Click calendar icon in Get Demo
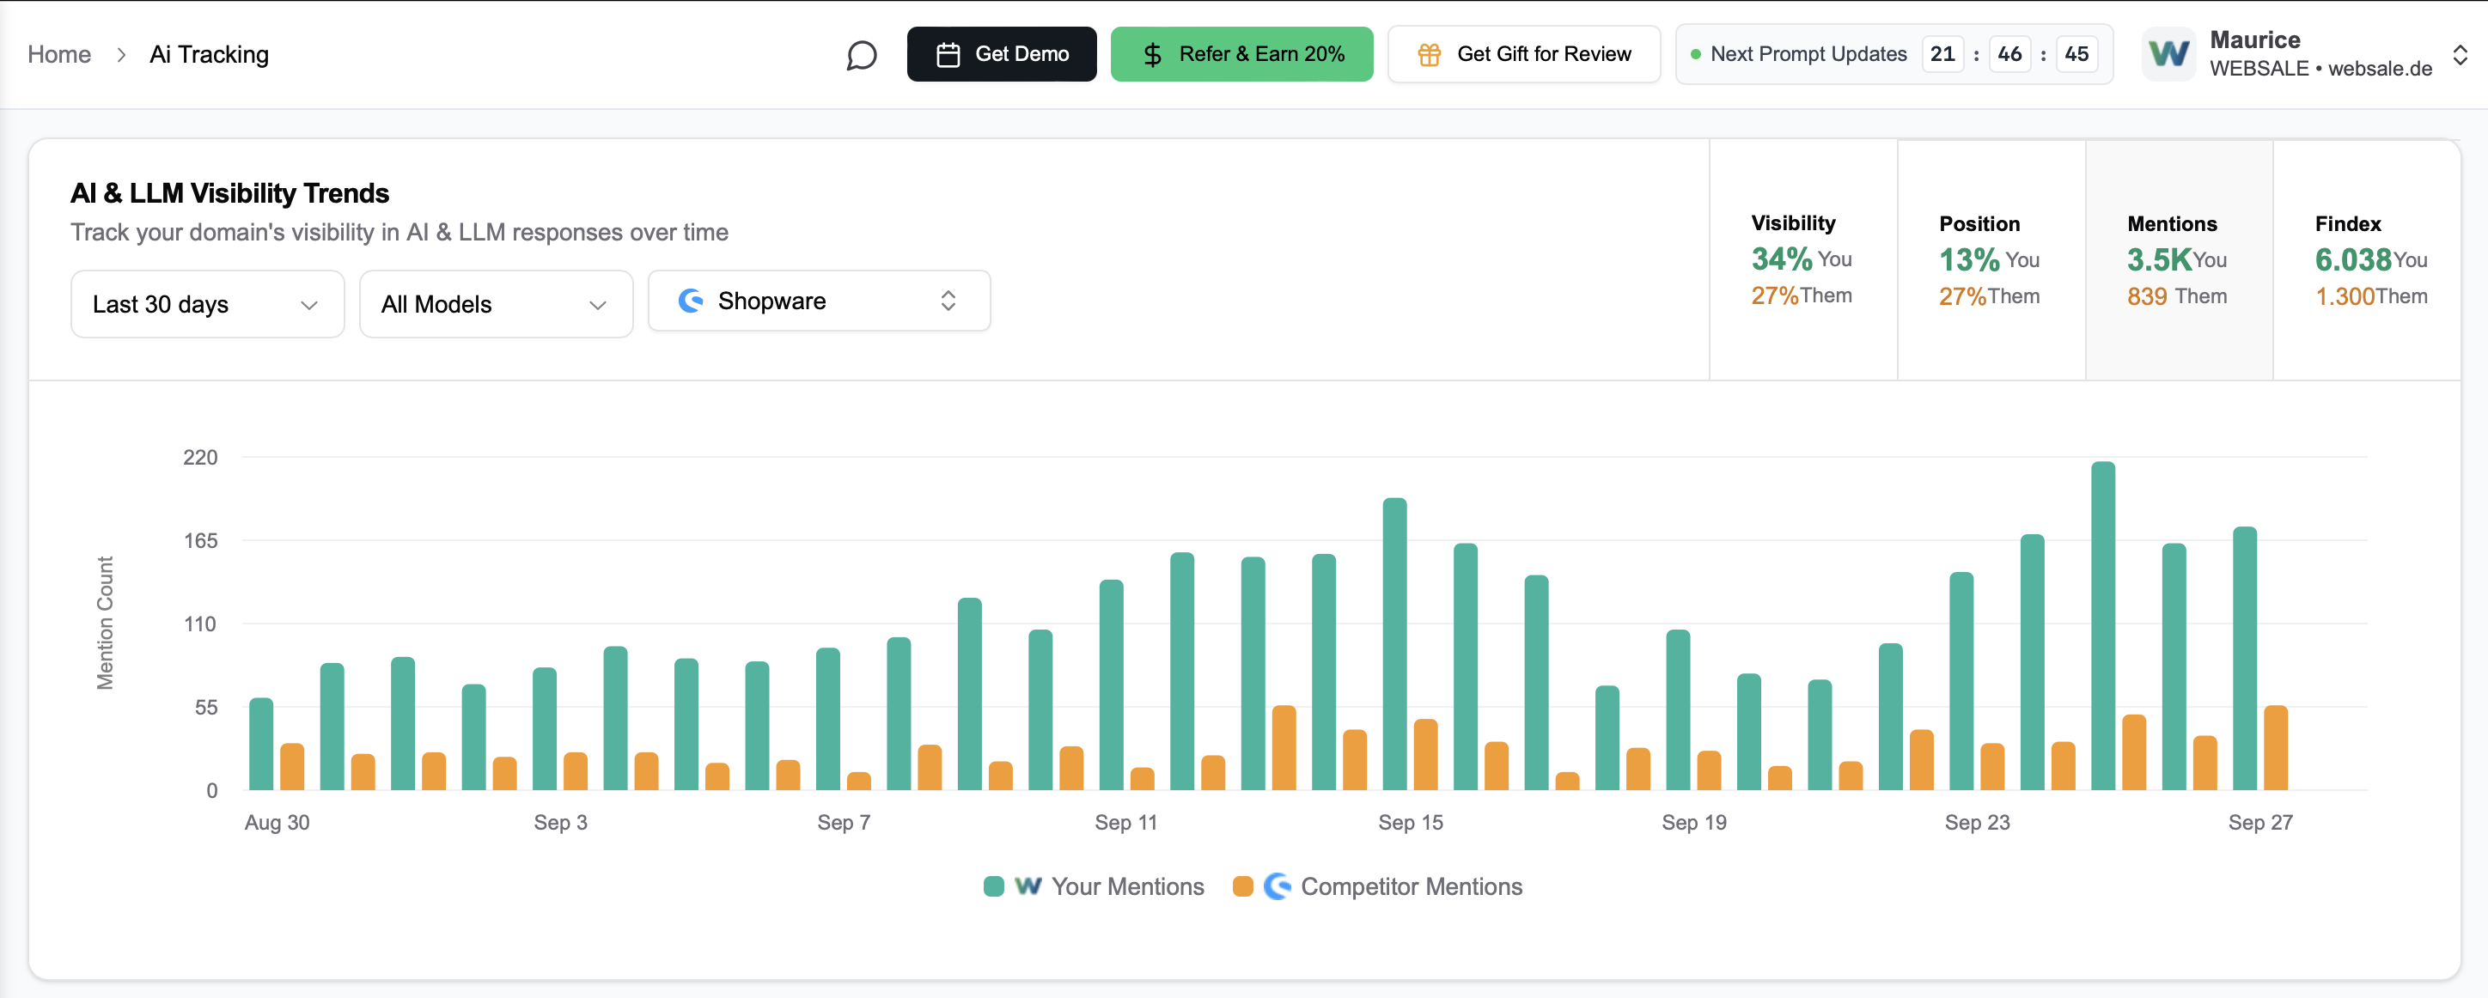 (x=948, y=55)
